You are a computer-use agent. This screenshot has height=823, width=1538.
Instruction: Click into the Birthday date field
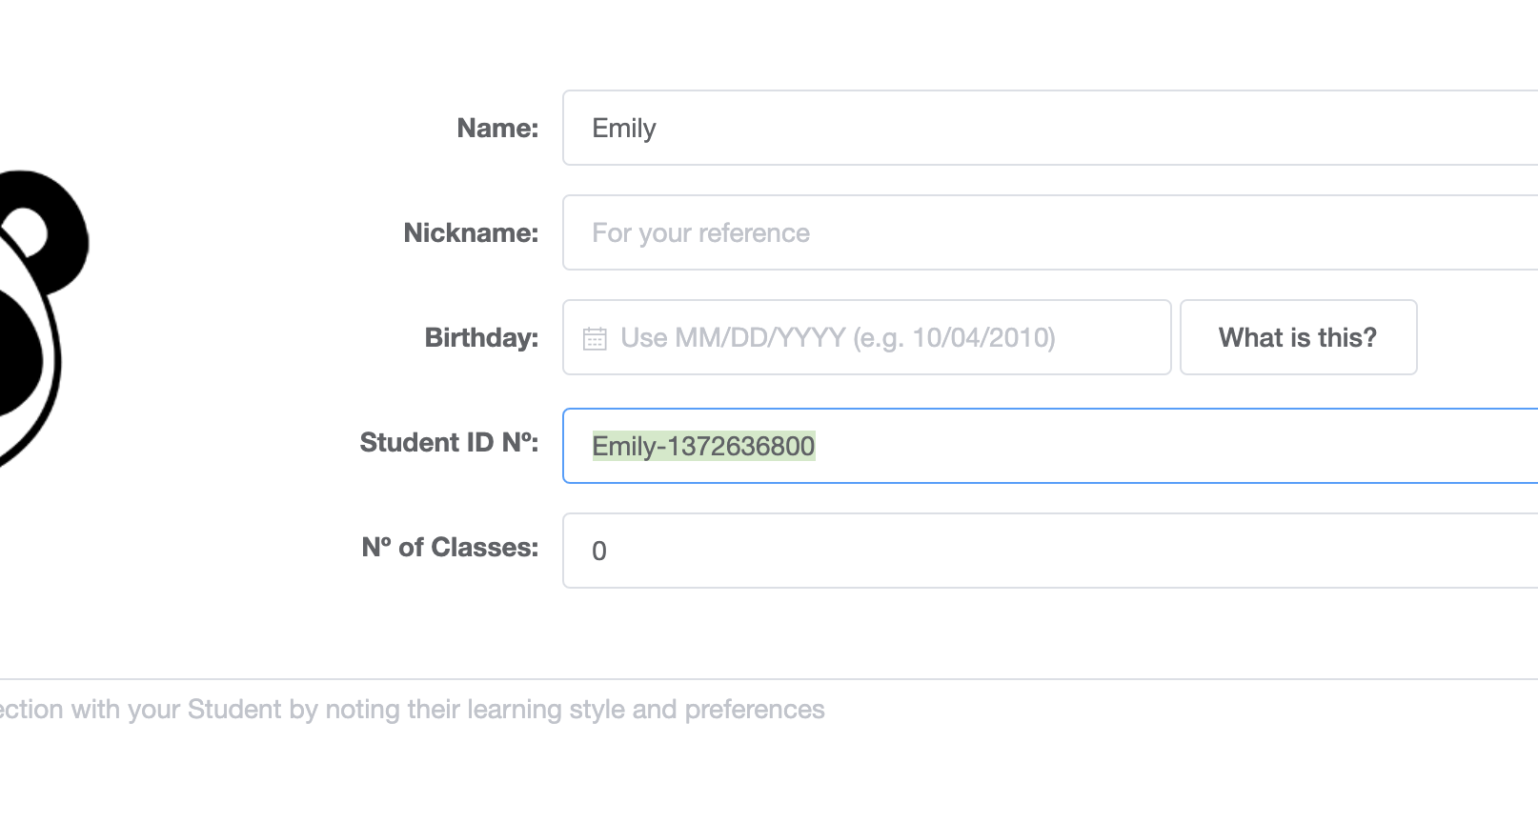pos(867,337)
